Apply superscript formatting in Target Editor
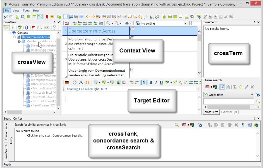The width and height of the screenshot is (263, 168). pyautogui.click(x=175, y=82)
